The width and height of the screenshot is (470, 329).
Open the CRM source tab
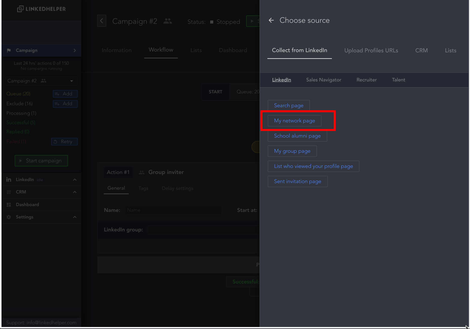421,51
